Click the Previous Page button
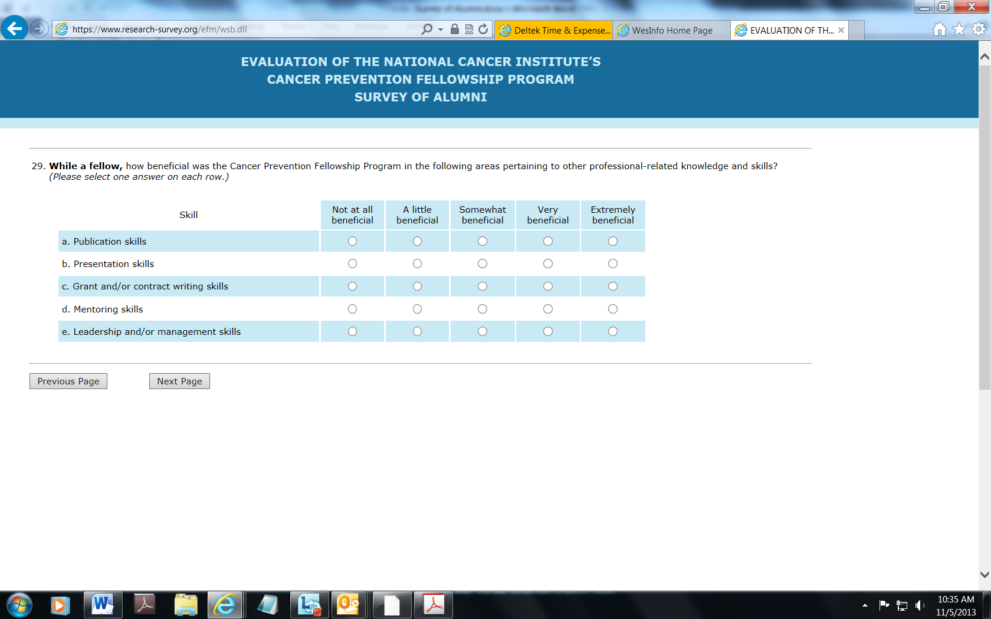991x619 pixels. click(68, 381)
